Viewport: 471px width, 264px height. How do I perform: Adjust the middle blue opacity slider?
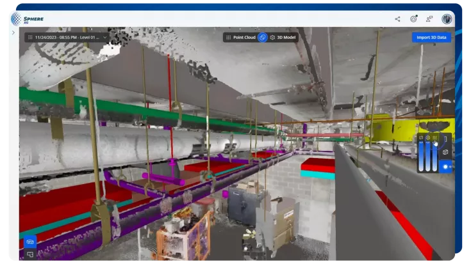428,156
